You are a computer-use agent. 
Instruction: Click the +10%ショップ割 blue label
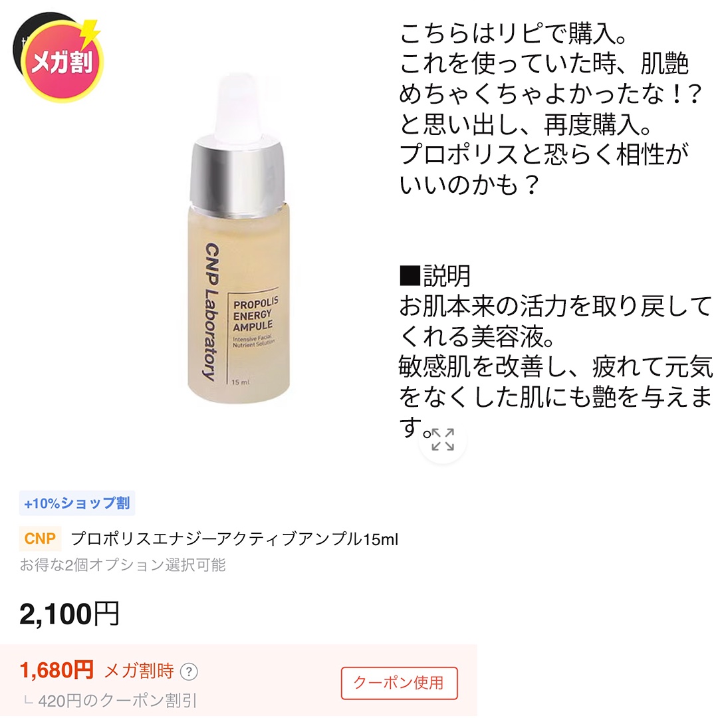[77, 503]
